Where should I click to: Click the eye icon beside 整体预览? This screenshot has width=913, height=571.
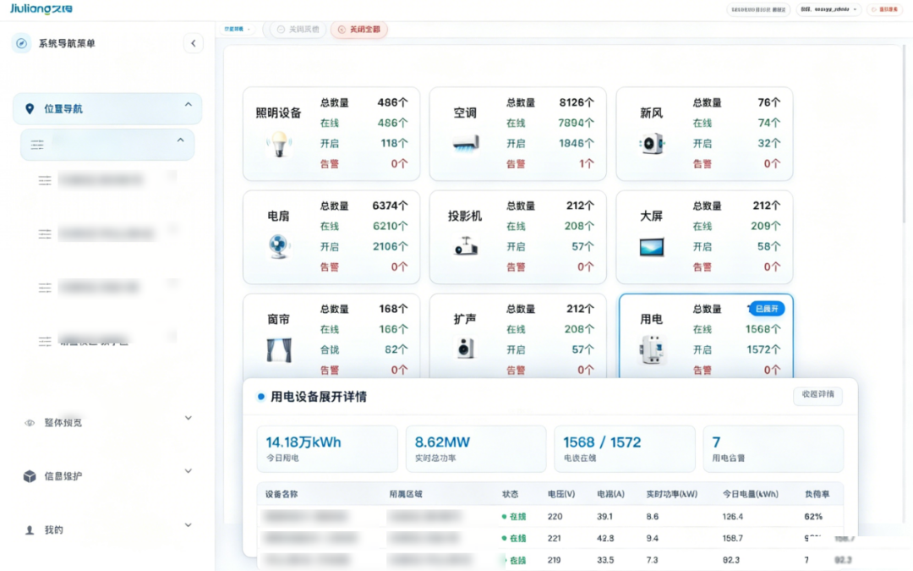[29, 423]
